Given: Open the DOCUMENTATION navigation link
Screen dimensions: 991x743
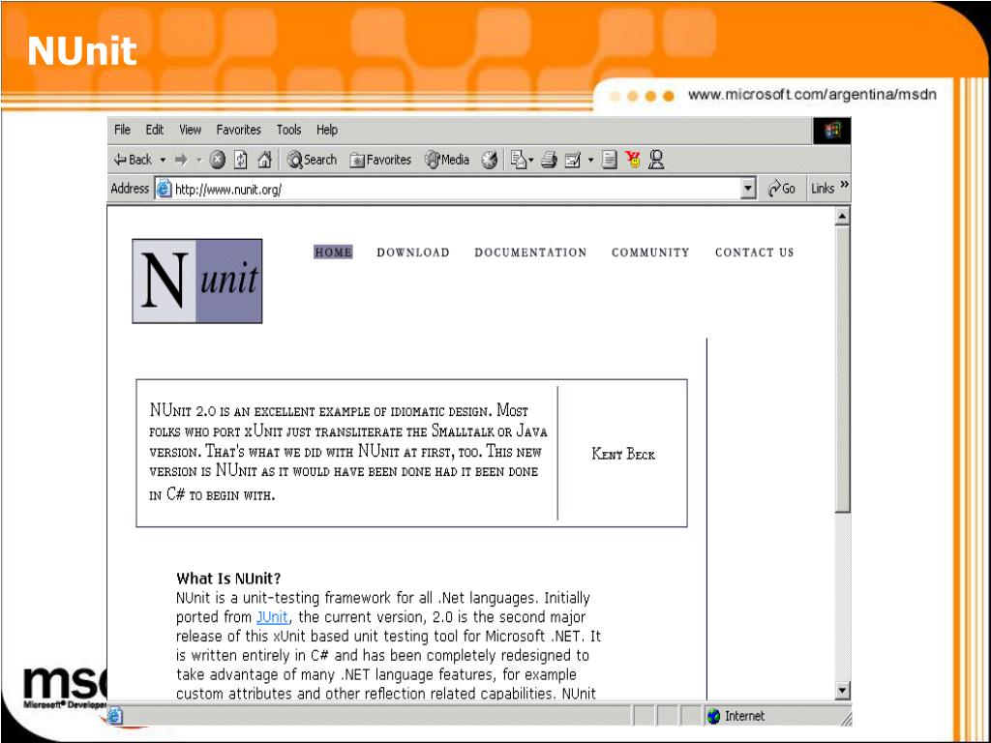Looking at the screenshot, I should point(530,253).
